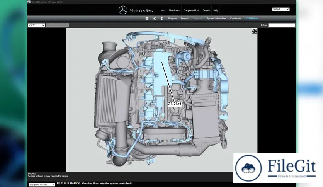This screenshot has width=323, height=187.
Task: Open the hamburger list menu icon
Action: tap(147, 19)
